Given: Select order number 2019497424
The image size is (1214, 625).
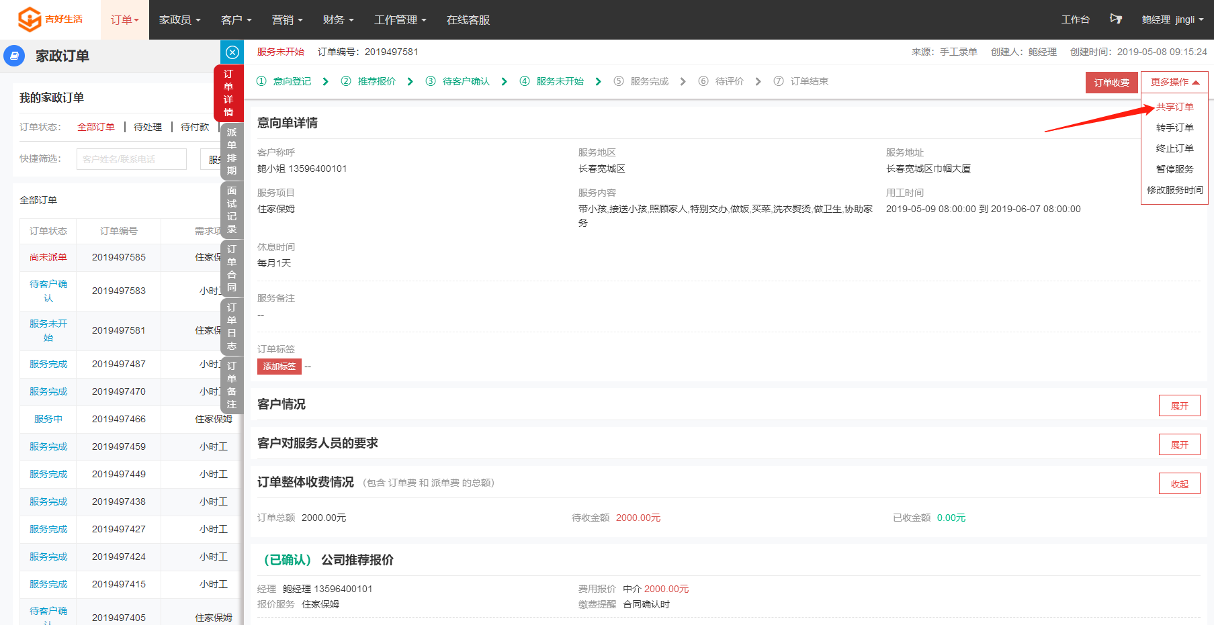Looking at the screenshot, I should (x=119, y=557).
